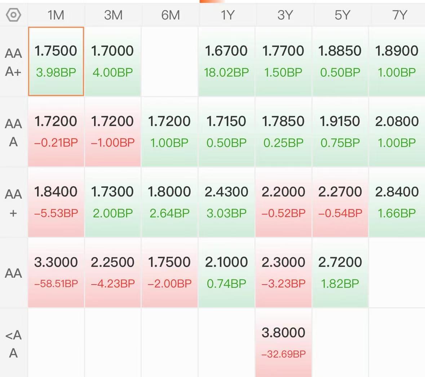425x377 pixels.
Task: Open the hexagon settings icon
Action: click(x=13, y=15)
